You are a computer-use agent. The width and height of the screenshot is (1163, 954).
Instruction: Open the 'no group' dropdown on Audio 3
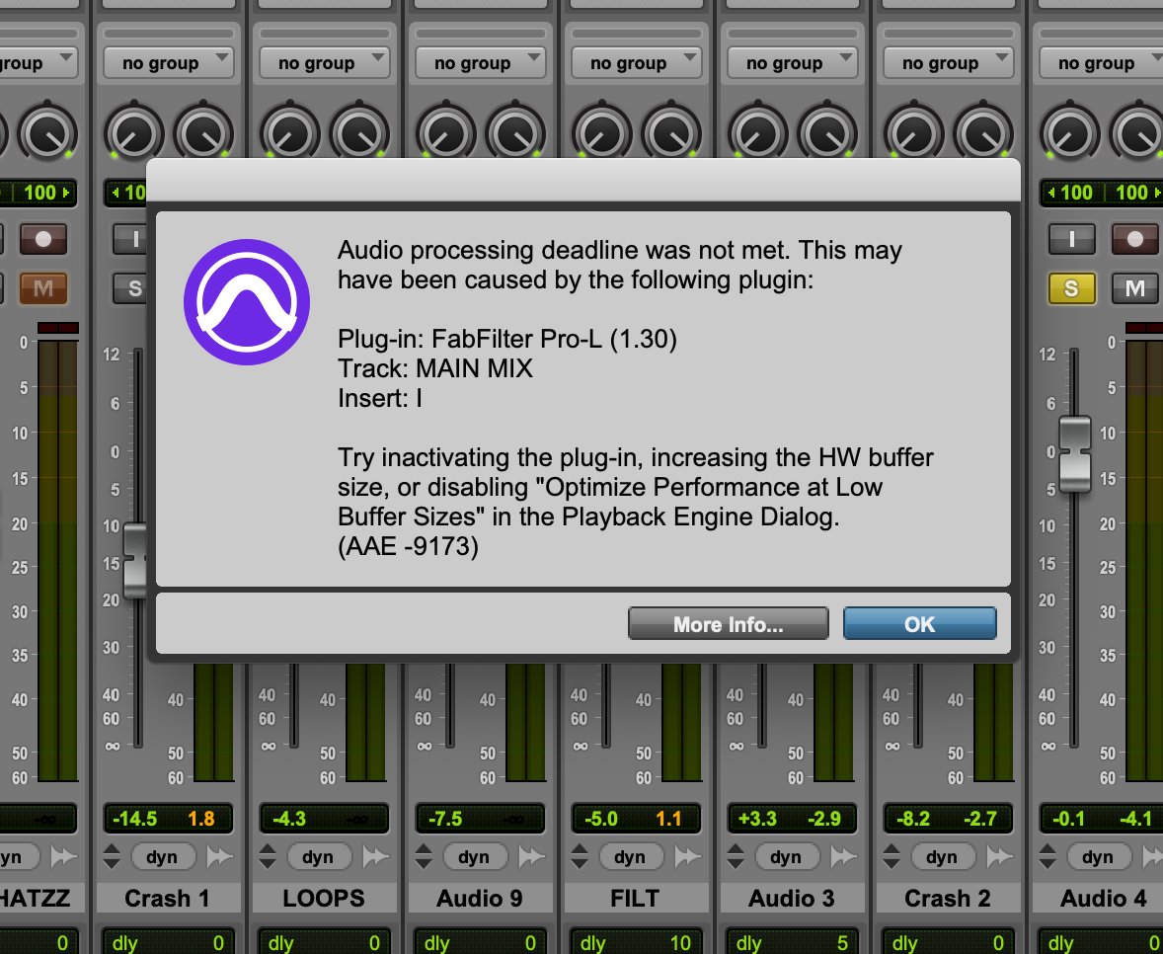[792, 62]
